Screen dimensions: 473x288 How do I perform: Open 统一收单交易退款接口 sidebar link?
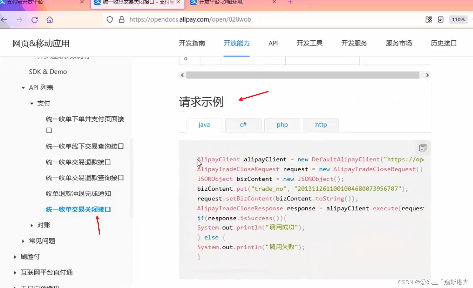click(x=78, y=162)
